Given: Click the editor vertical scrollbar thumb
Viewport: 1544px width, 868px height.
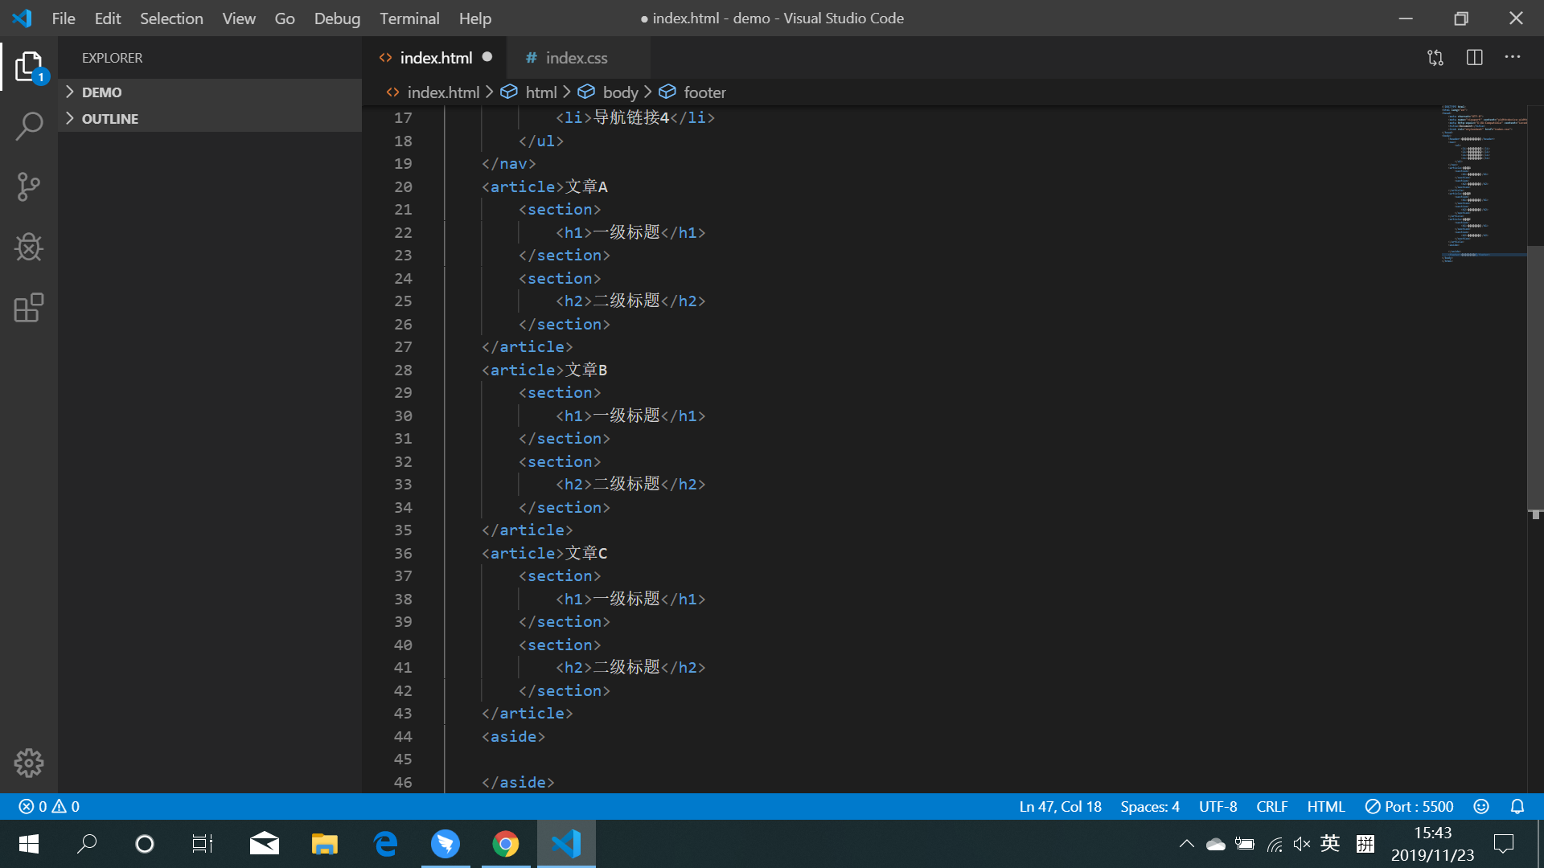Looking at the screenshot, I should tap(1535, 378).
